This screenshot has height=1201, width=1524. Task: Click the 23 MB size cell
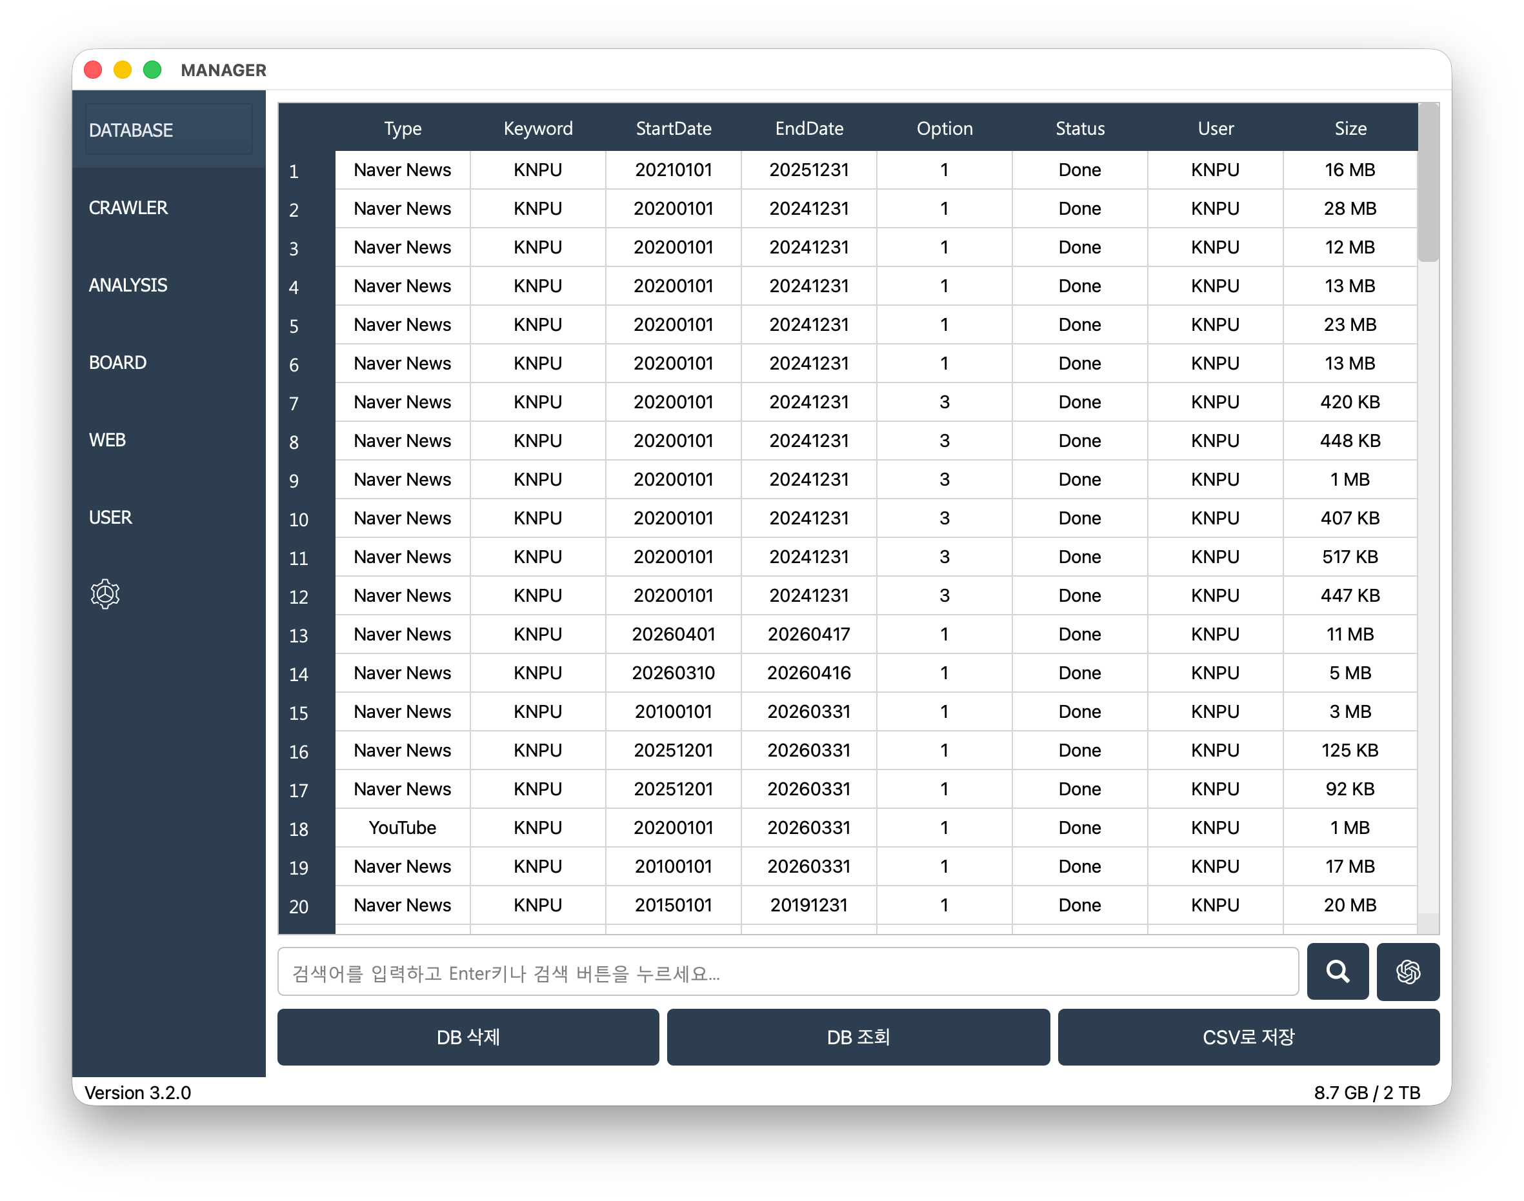point(1350,325)
